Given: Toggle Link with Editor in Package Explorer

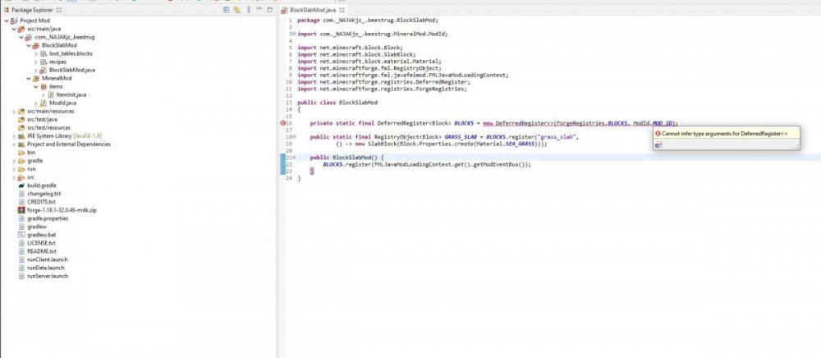Looking at the screenshot, I should point(236,10).
